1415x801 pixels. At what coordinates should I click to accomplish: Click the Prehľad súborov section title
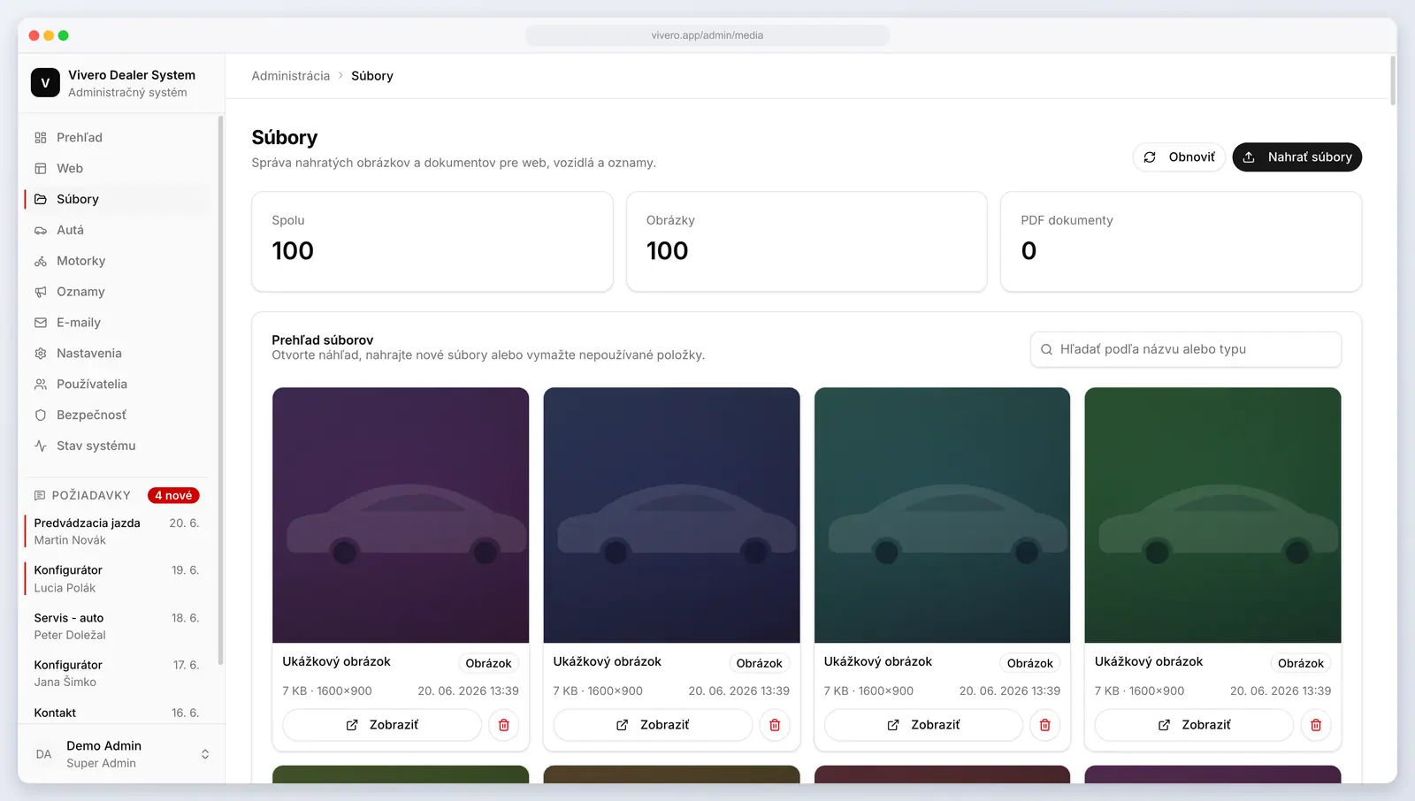click(323, 339)
